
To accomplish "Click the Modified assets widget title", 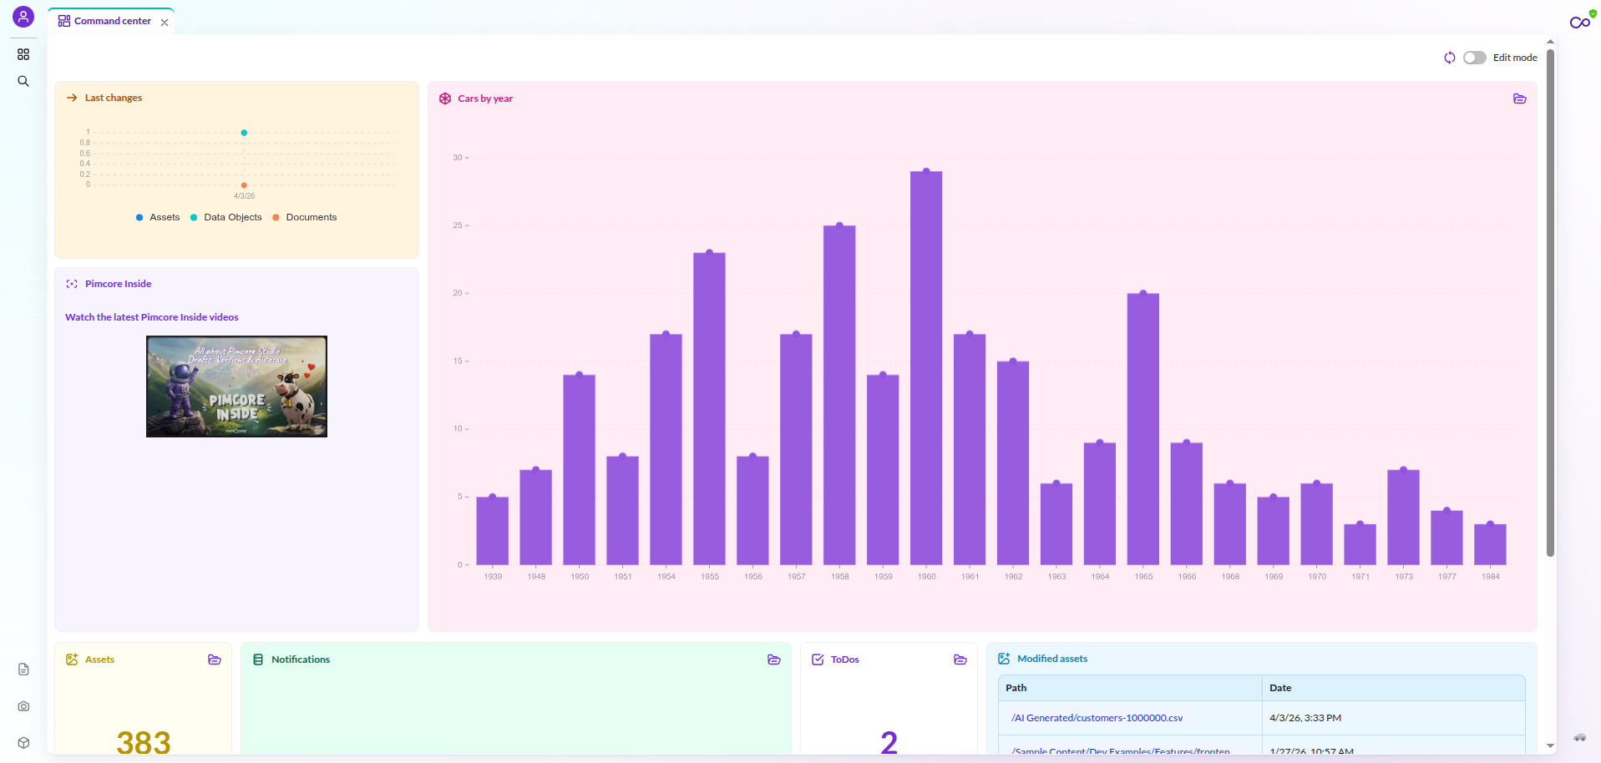I will tap(1052, 659).
